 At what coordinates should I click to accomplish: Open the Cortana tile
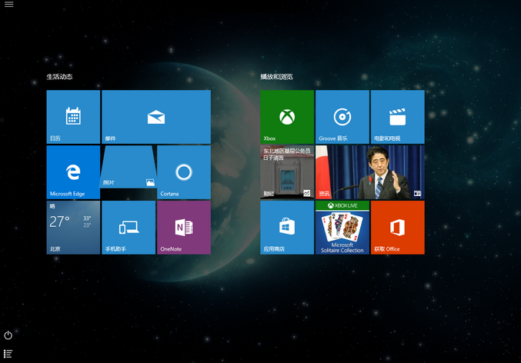[184, 172]
